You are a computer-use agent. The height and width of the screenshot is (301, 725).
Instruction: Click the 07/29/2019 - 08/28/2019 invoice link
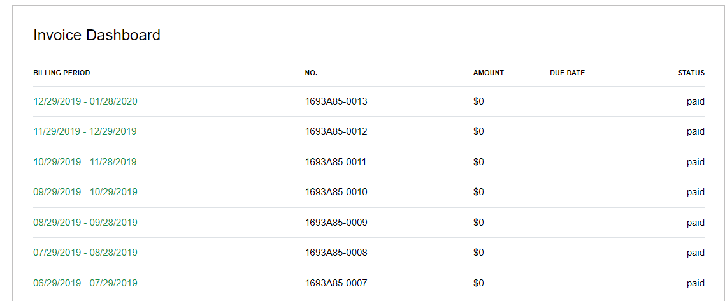click(85, 253)
